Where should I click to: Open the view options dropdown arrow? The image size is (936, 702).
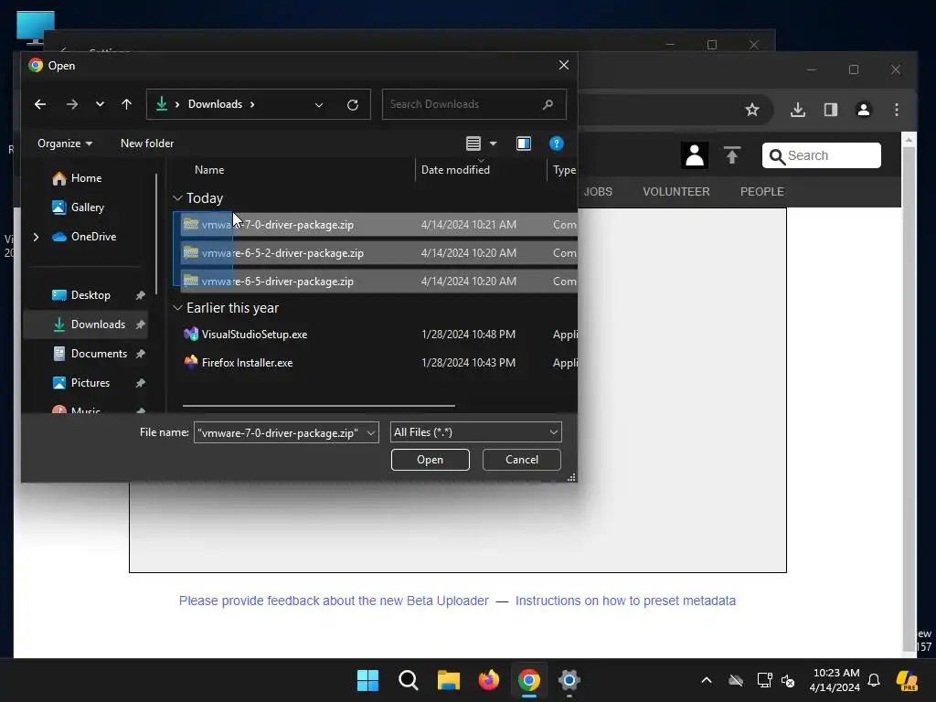pyautogui.click(x=493, y=144)
